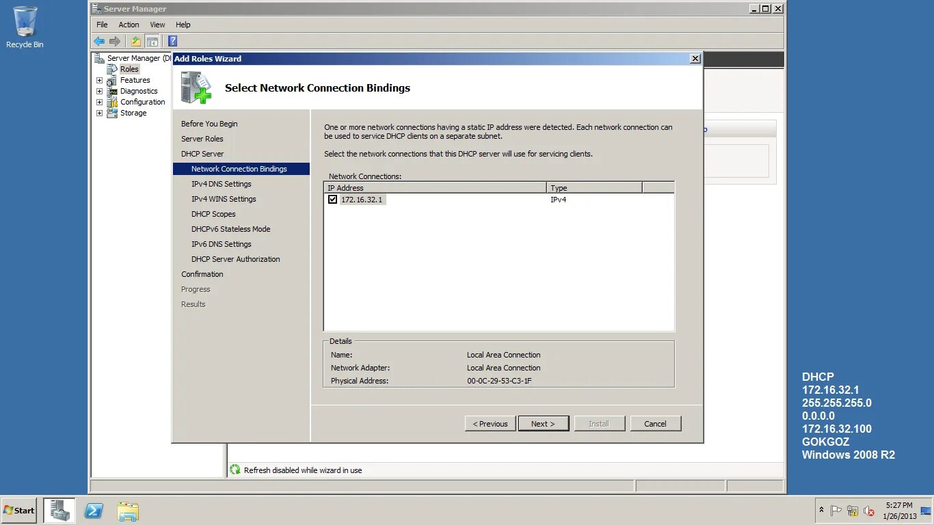Click the Start button
Screen dimensions: 934x525
pyautogui.click(x=18, y=511)
